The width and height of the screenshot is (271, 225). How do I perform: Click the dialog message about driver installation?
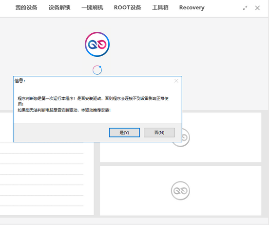pyautogui.click(x=93, y=104)
